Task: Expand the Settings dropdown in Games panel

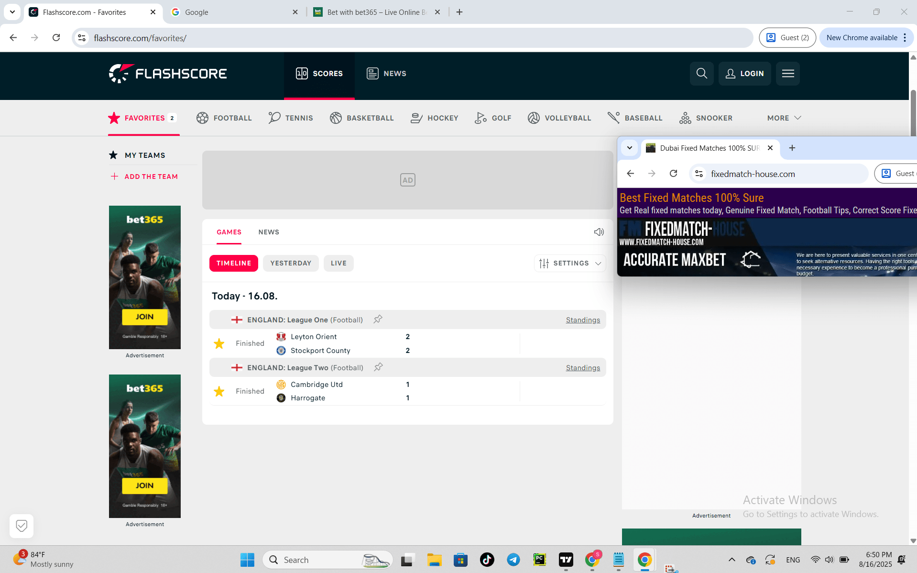Action: [x=570, y=263]
